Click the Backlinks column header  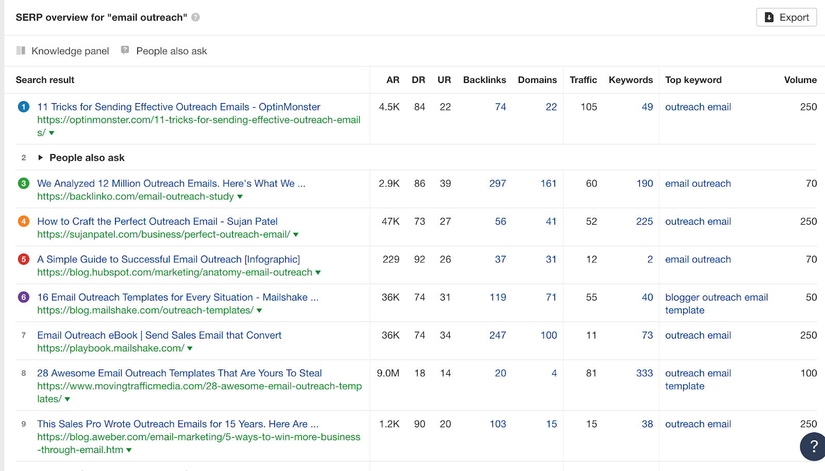click(484, 80)
